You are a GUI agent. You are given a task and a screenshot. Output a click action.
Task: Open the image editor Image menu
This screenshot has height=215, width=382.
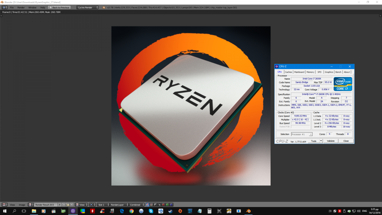pyautogui.click(x=22, y=205)
